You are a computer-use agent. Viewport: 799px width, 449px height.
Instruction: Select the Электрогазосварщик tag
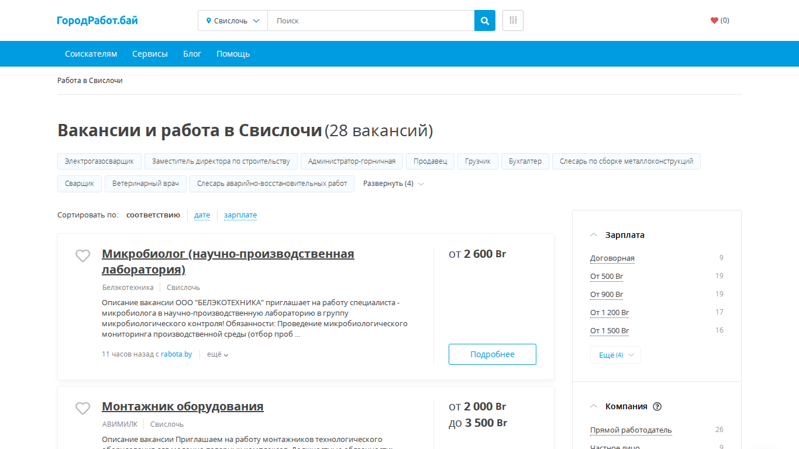pos(99,161)
